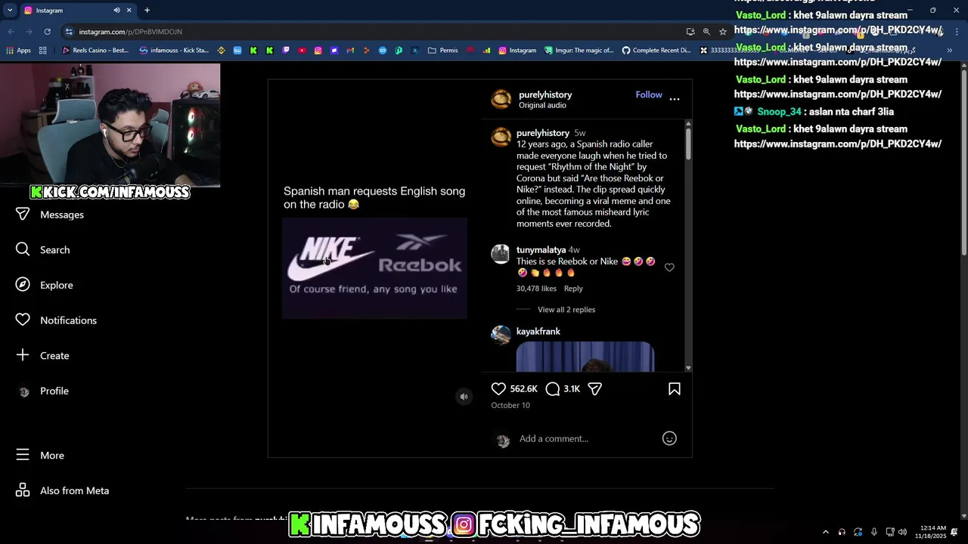The width and height of the screenshot is (968, 544).
Task: Open Notifications heart in the sidebar
Action: coord(57,320)
